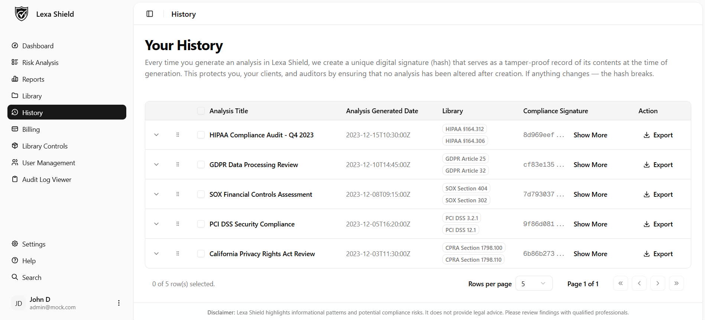This screenshot has width=705, height=320.
Task: Open the Rows per page dropdown
Action: tap(534, 283)
